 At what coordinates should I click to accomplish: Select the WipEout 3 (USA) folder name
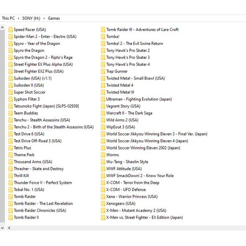[x=120, y=127]
